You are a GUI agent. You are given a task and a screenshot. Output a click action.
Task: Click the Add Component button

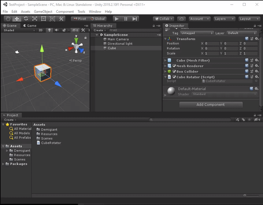tap(211, 105)
